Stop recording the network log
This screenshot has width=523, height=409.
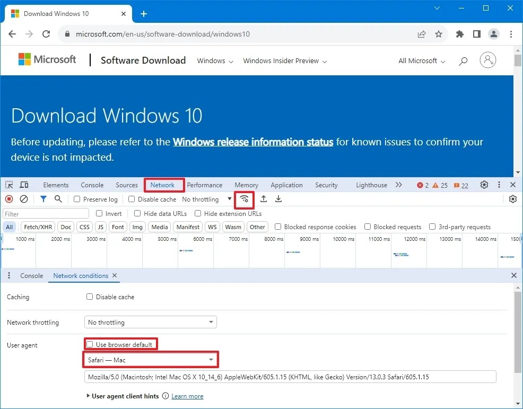pyautogui.click(x=7, y=199)
